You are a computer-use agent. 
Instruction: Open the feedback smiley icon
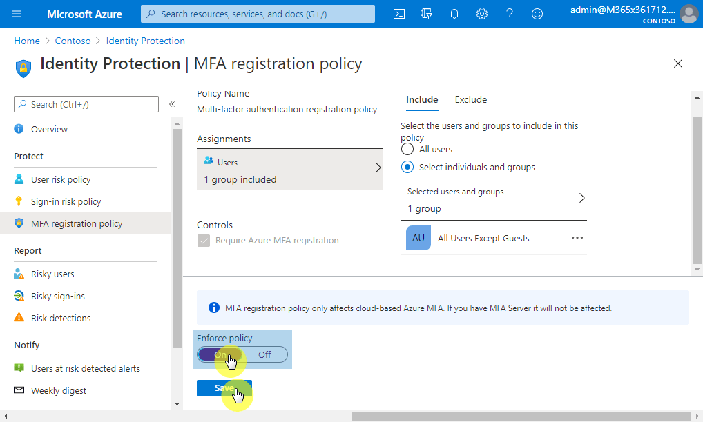tap(537, 14)
